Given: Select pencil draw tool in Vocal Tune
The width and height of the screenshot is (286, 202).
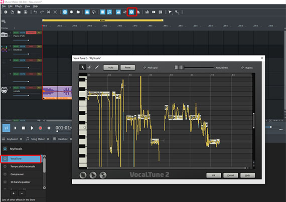Looking at the screenshot, I should (97, 67).
